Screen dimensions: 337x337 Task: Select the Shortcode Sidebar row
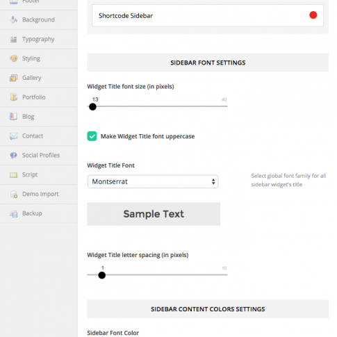208,15
